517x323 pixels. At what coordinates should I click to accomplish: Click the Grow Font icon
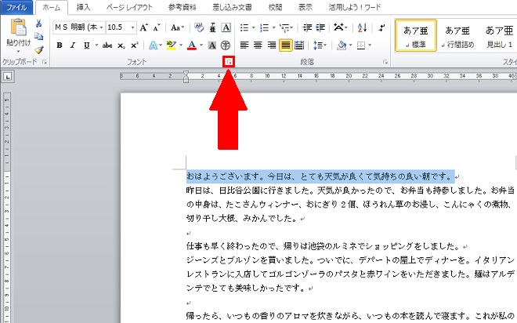(144, 27)
